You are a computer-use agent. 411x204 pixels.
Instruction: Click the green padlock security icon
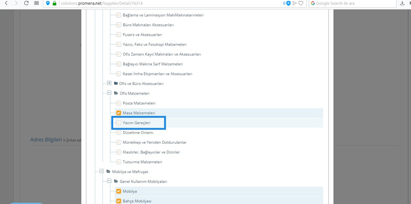click(55, 3)
